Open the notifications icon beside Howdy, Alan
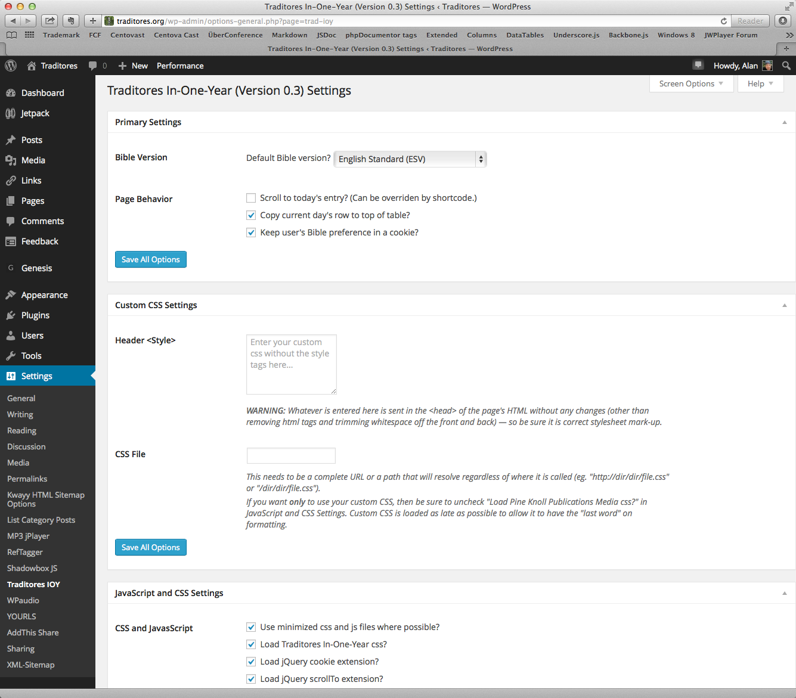This screenshot has height=698, width=796. (698, 65)
